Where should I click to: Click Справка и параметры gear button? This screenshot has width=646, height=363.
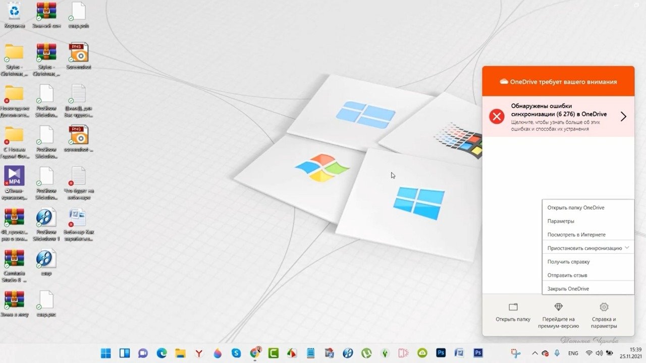tap(604, 315)
